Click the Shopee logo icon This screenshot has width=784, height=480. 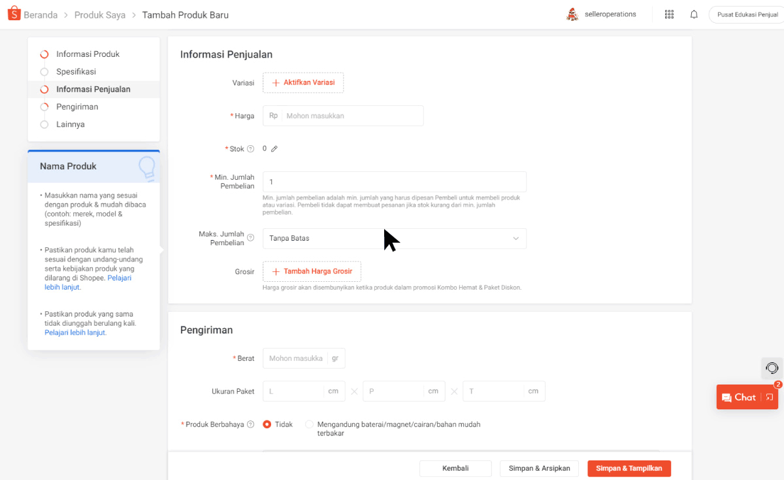click(14, 14)
